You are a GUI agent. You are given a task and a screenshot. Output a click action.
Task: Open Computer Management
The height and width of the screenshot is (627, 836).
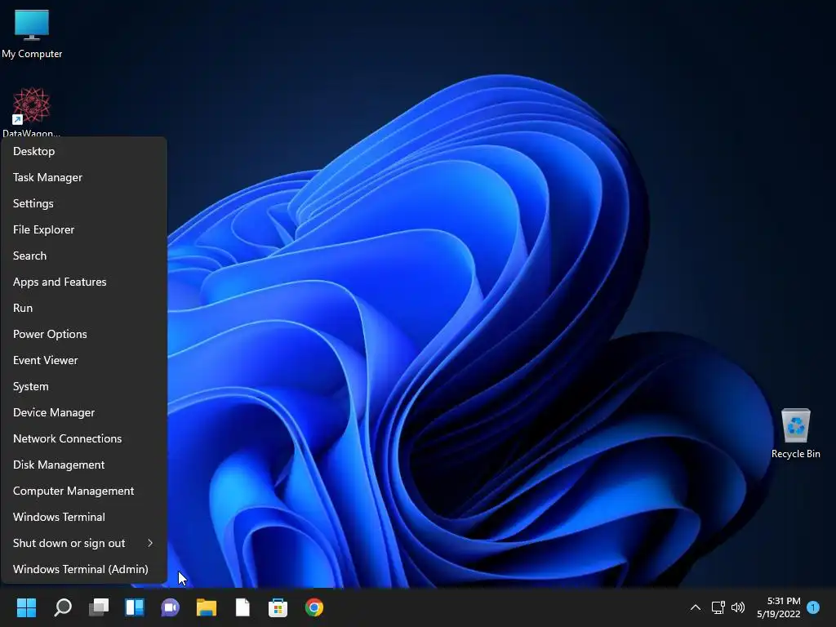(x=84, y=491)
